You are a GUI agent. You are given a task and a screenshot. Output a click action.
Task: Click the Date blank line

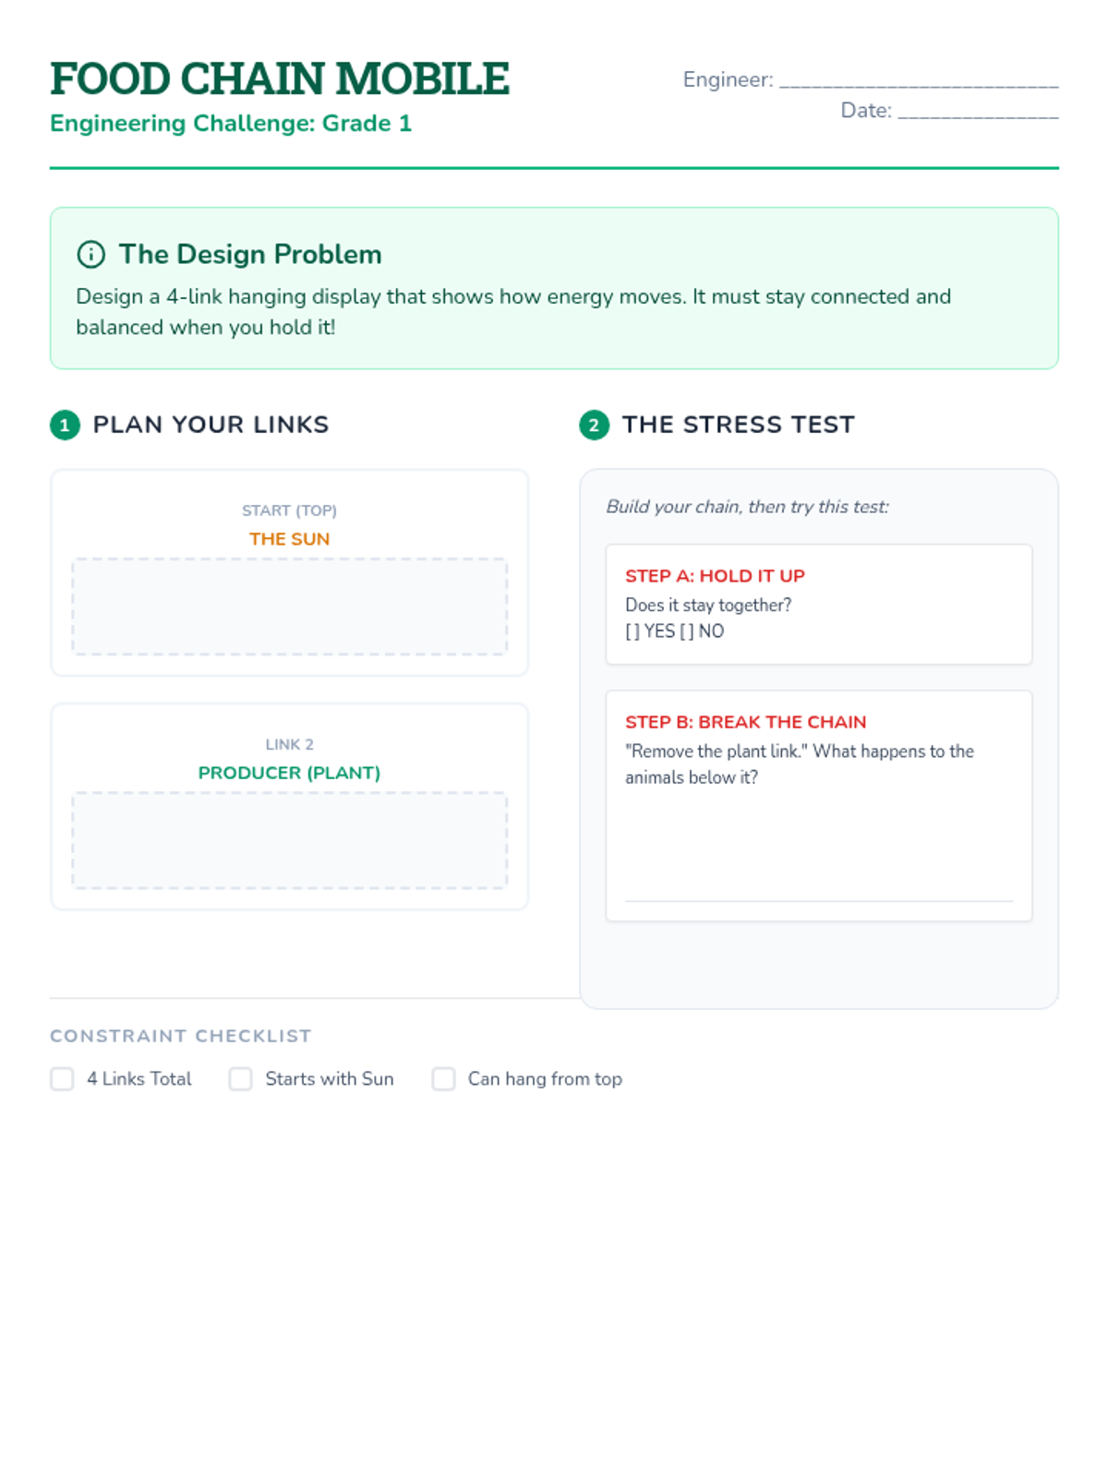tap(978, 112)
